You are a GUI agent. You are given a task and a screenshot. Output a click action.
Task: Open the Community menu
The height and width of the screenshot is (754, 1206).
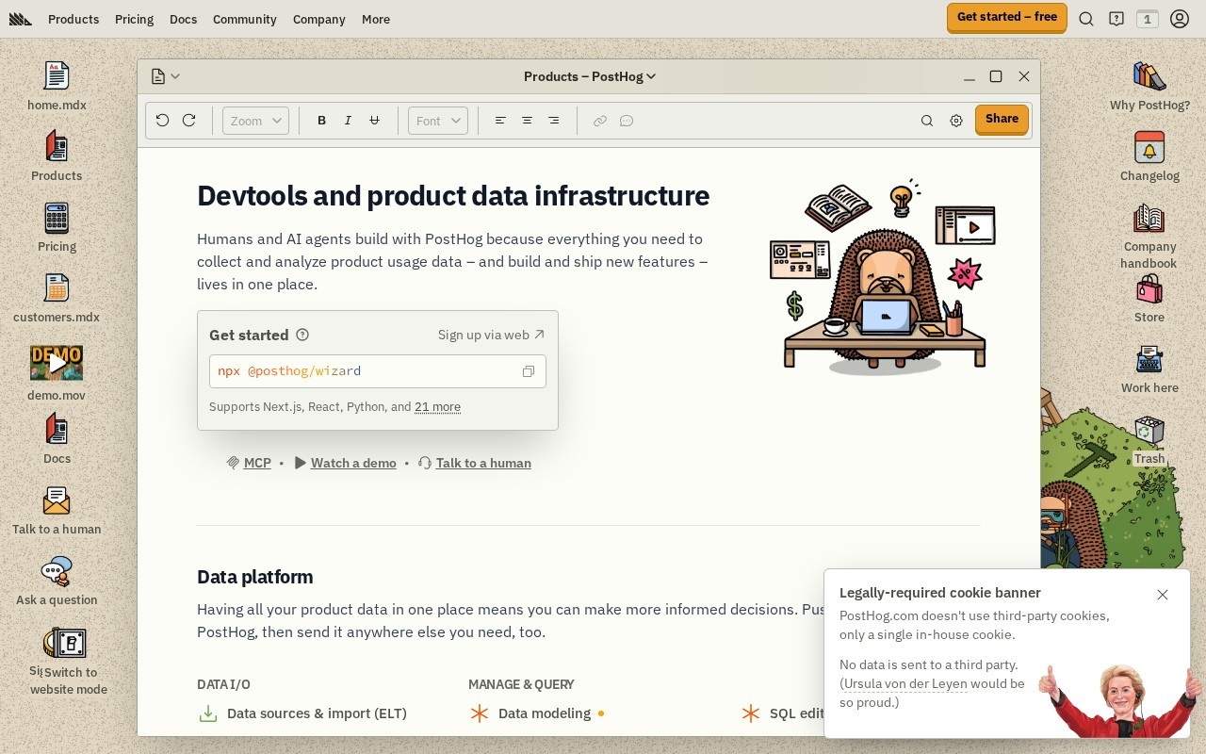[x=245, y=19]
